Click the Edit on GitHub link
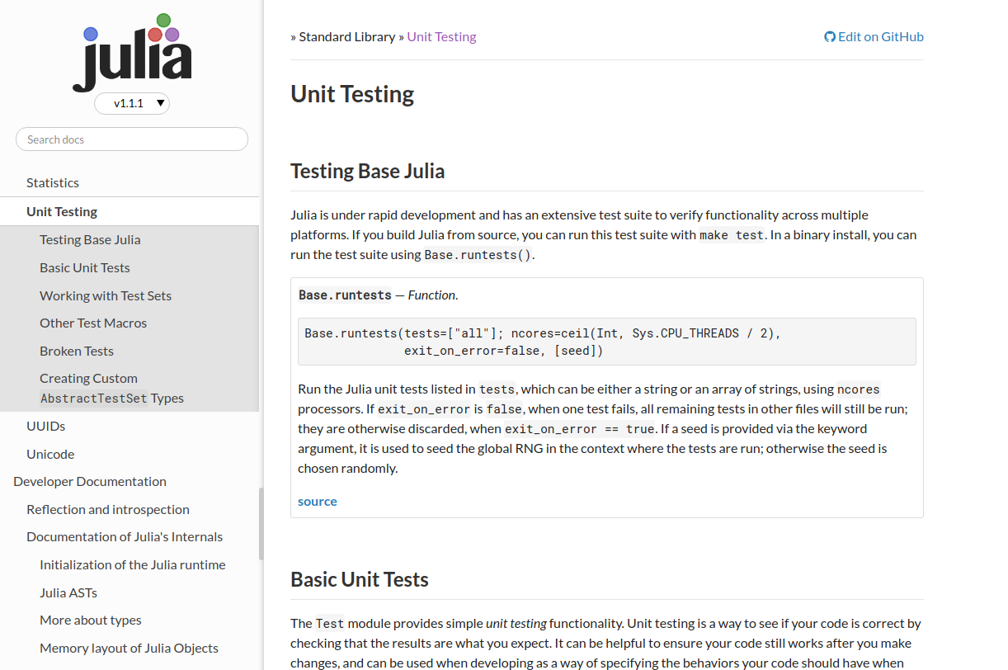This screenshot has height=670, width=1008. [874, 36]
